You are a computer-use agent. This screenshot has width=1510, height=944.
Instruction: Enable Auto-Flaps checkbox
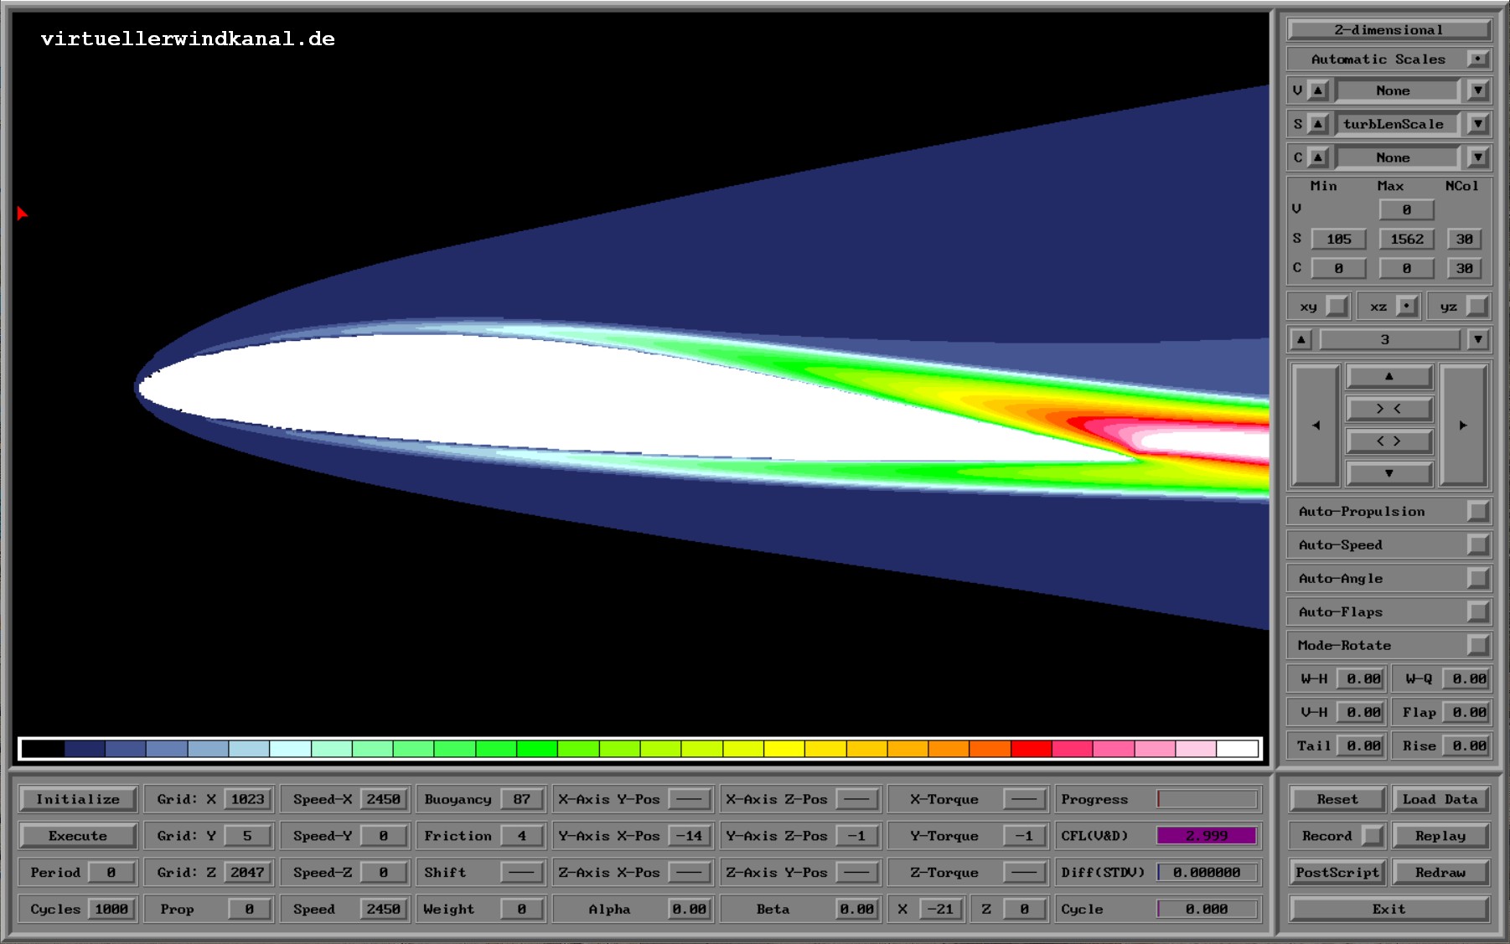tap(1478, 612)
